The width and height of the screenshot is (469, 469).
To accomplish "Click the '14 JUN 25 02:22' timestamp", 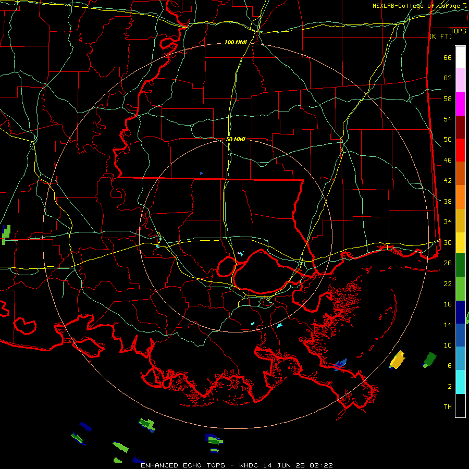I will click(x=298, y=465).
